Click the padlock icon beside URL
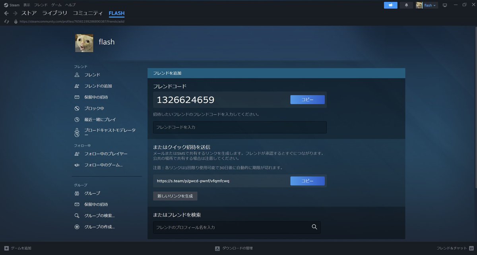 point(16,21)
